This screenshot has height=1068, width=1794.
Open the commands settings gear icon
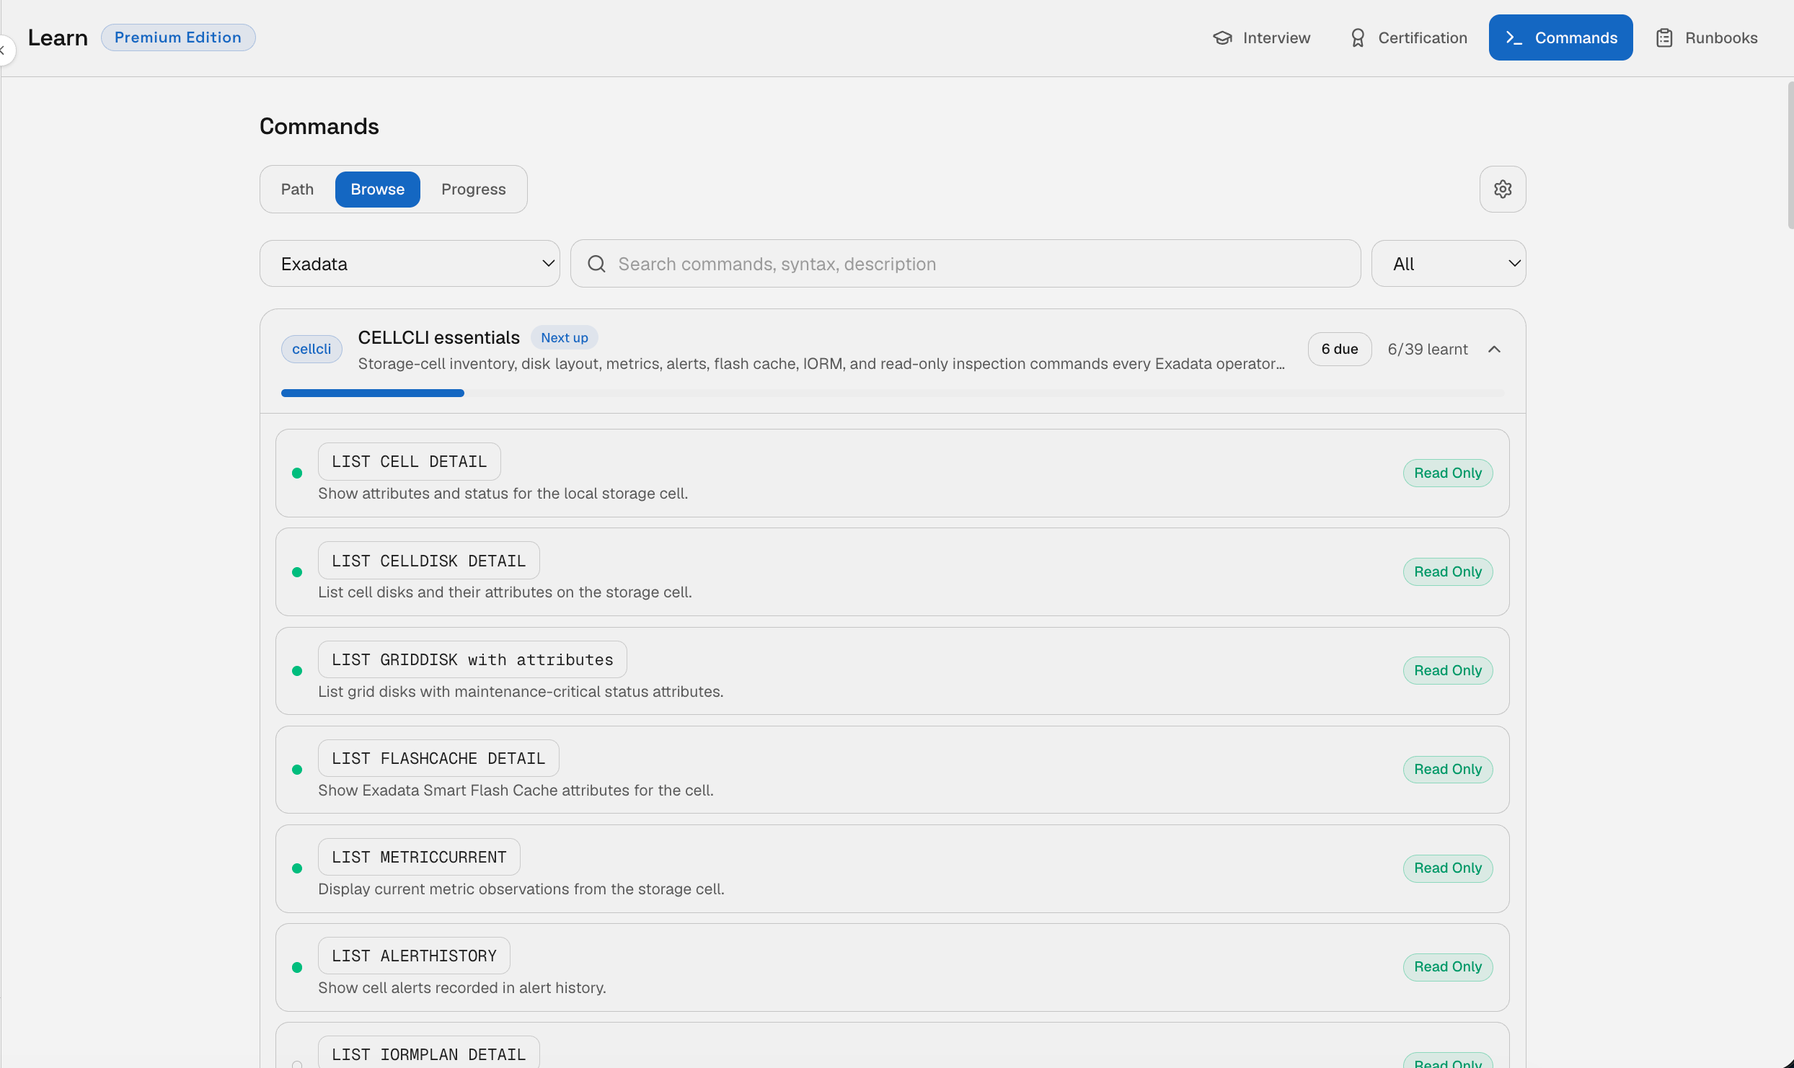pos(1503,190)
